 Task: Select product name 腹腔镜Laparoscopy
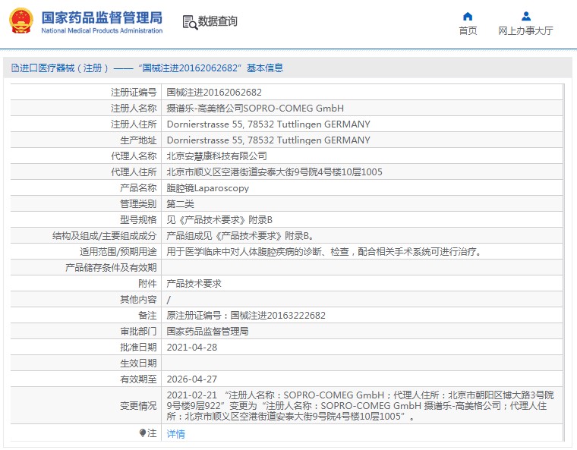207,188
